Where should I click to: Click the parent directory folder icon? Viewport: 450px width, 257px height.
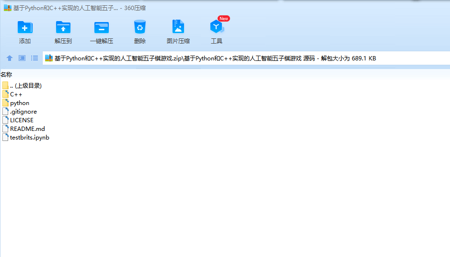[x=5, y=85]
